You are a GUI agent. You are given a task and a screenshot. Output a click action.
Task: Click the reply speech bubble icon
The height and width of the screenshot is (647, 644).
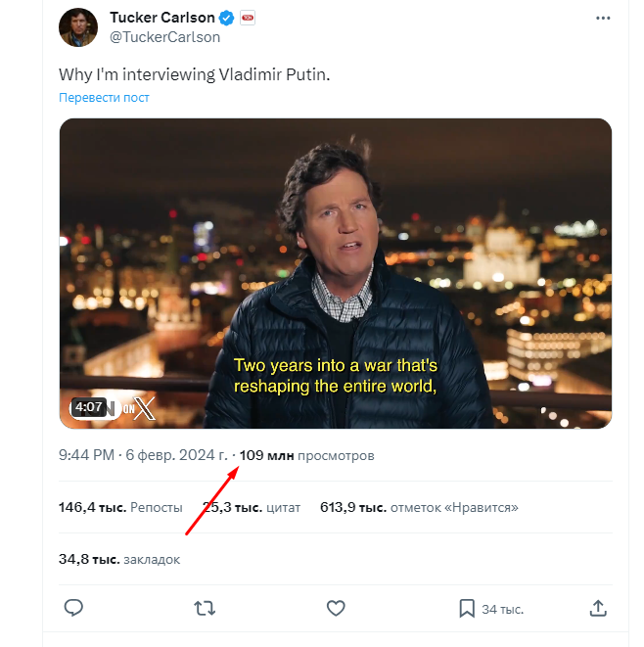tap(73, 609)
